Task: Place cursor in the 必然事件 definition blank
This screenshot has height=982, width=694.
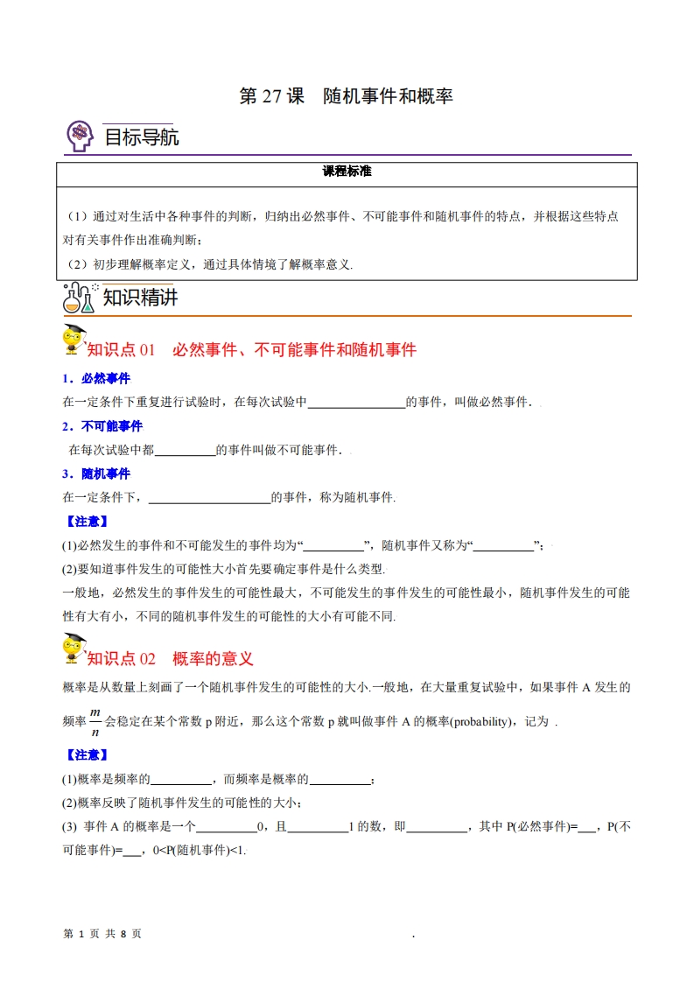Action: [356, 403]
